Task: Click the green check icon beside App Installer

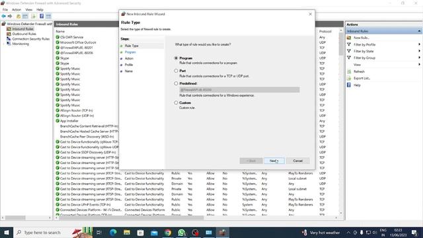Action: point(58,121)
